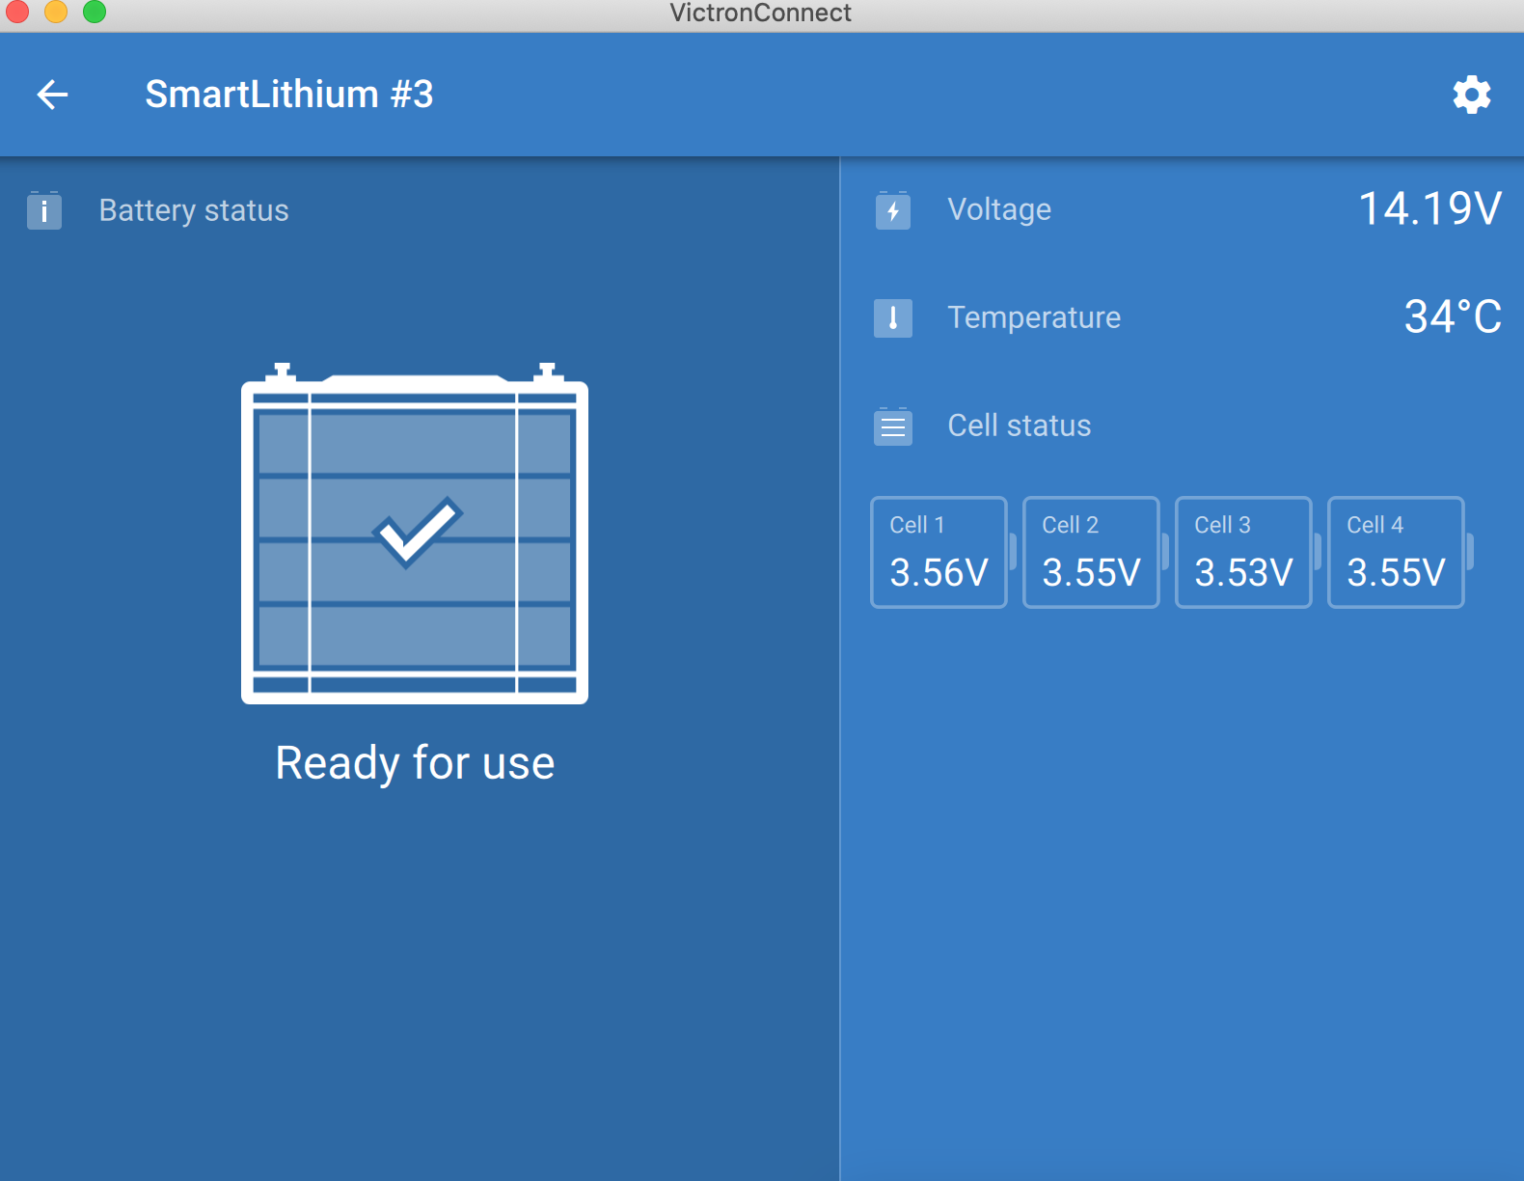Select the Cell 4 voltage box
This screenshot has width=1524, height=1181.
1396,552
